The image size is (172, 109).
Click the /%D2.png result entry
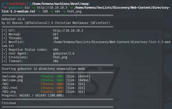point(9,92)
